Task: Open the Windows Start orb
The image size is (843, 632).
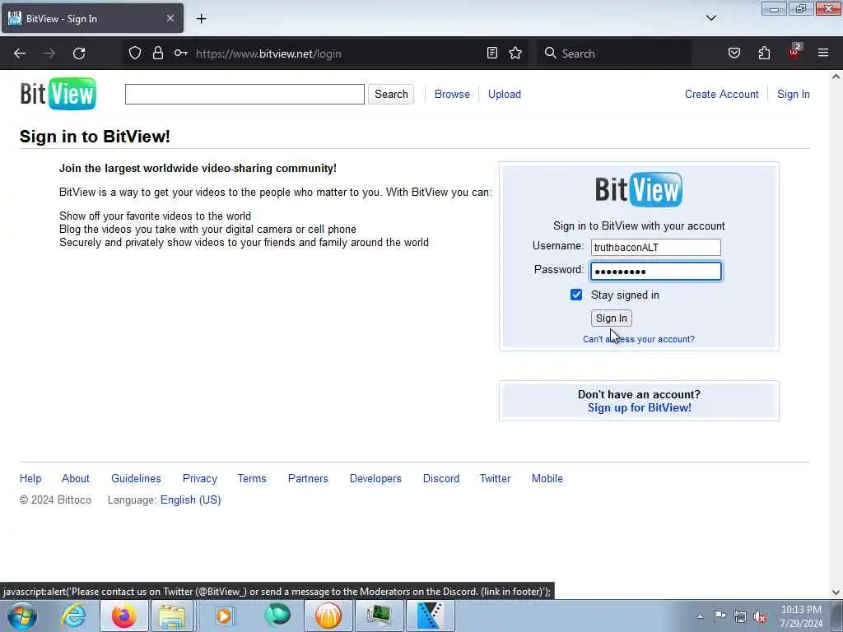Action: (x=22, y=616)
